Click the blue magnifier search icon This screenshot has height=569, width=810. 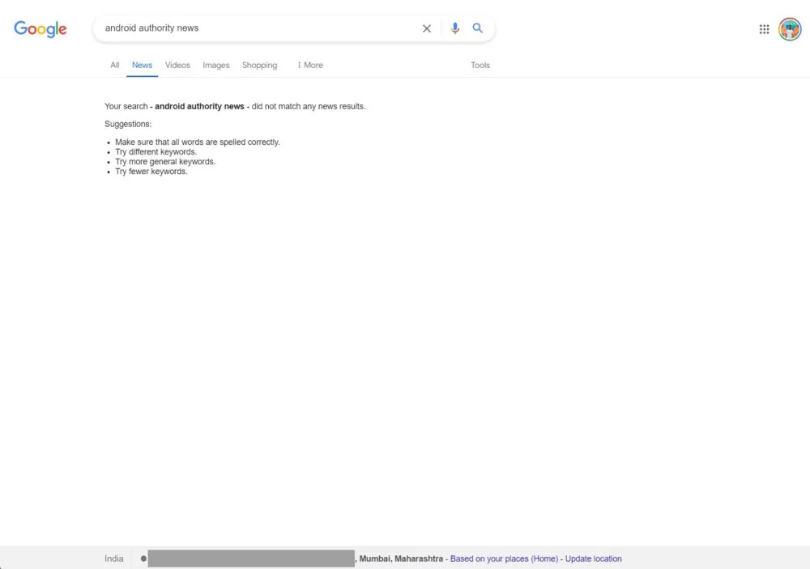(478, 28)
